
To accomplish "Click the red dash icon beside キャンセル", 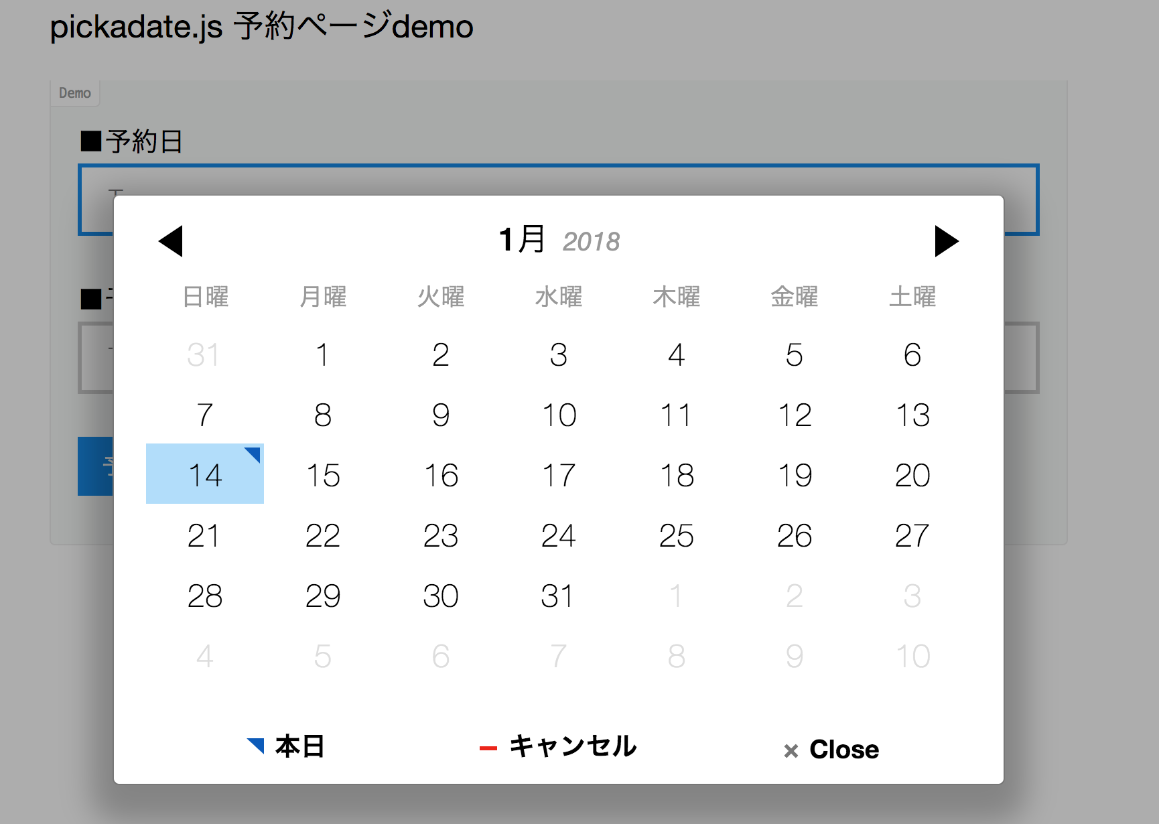I will tap(488, 746).
